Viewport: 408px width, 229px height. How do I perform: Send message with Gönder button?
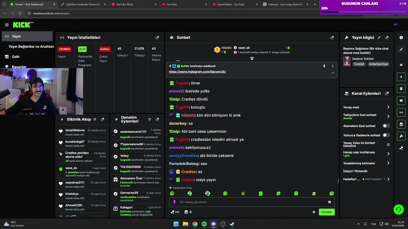pos(327,212)
